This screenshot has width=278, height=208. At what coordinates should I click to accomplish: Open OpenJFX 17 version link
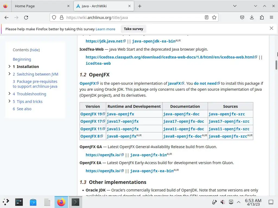click(x=93, y=122)
